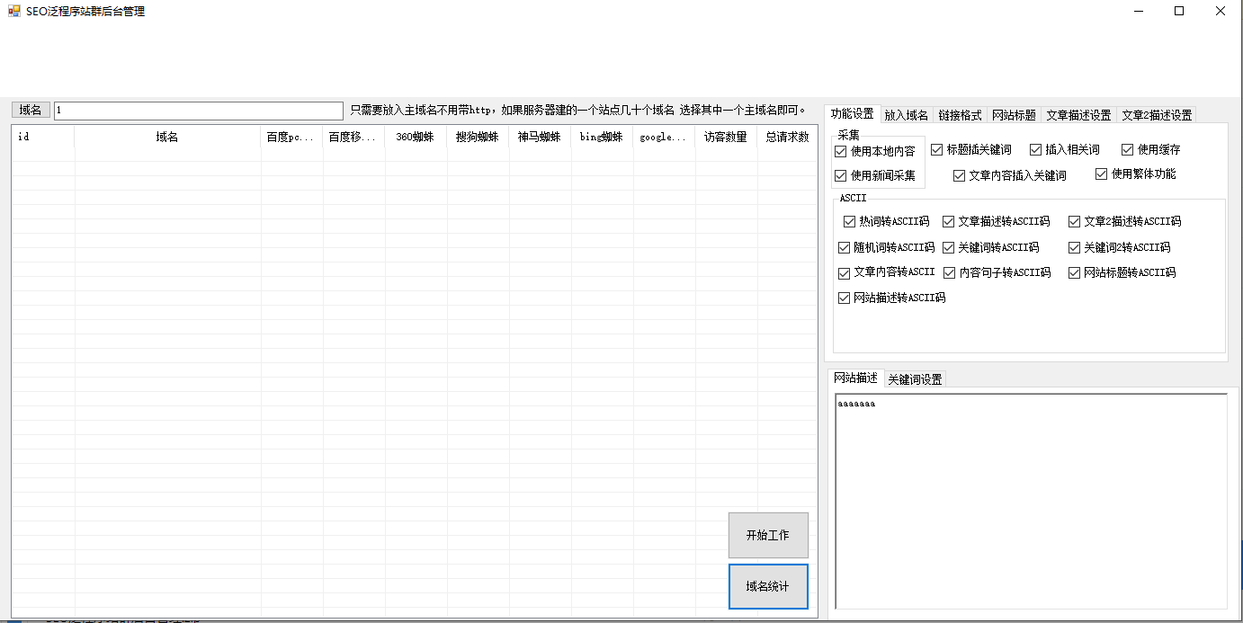Viewport: 1243px width, 623px height.
Task: Disable 网站标题转ASCII码 option
Action: (1075, 272)
